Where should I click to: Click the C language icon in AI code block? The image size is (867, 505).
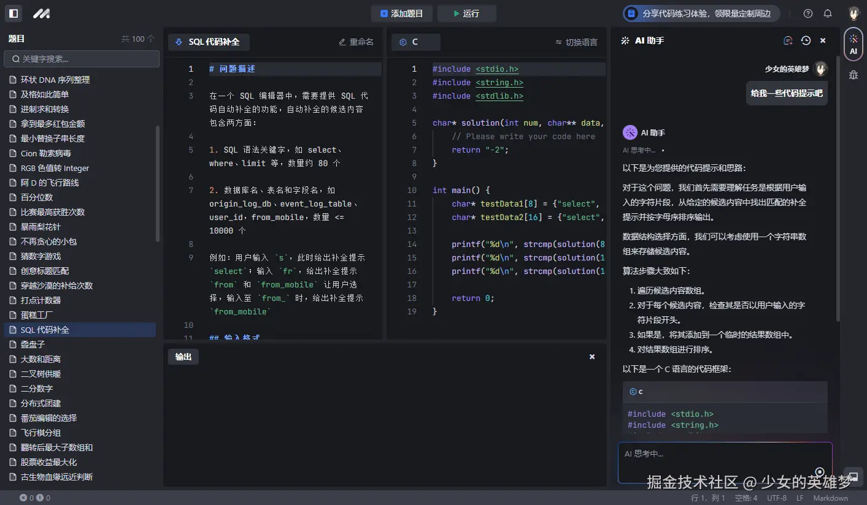pyautogui.click(x=633, y=392)
